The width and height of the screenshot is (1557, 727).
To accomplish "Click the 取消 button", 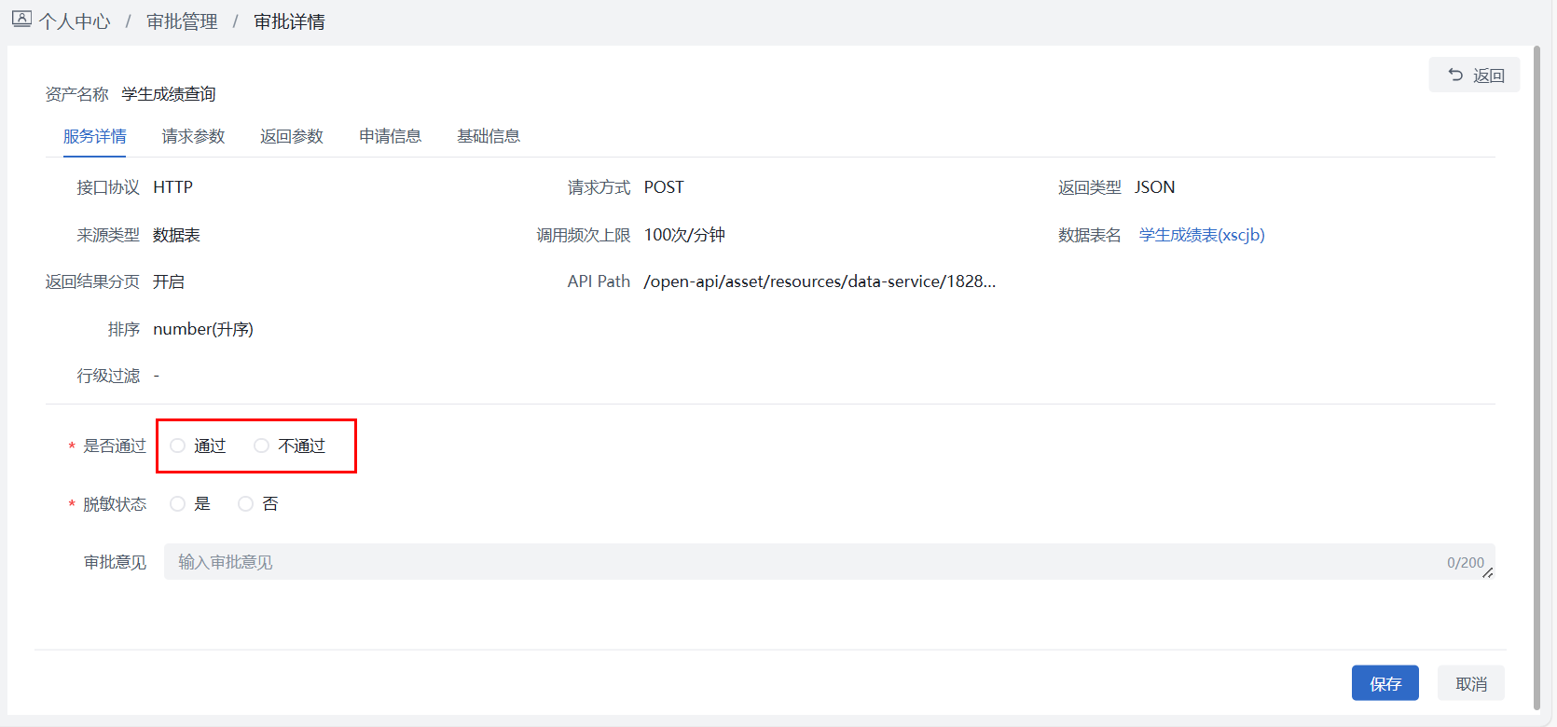I will (1470, 683).
